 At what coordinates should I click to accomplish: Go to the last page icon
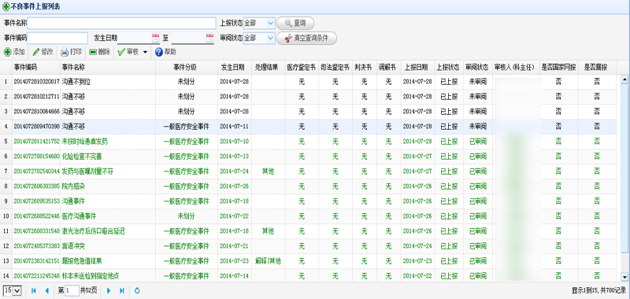pos(122,290)
